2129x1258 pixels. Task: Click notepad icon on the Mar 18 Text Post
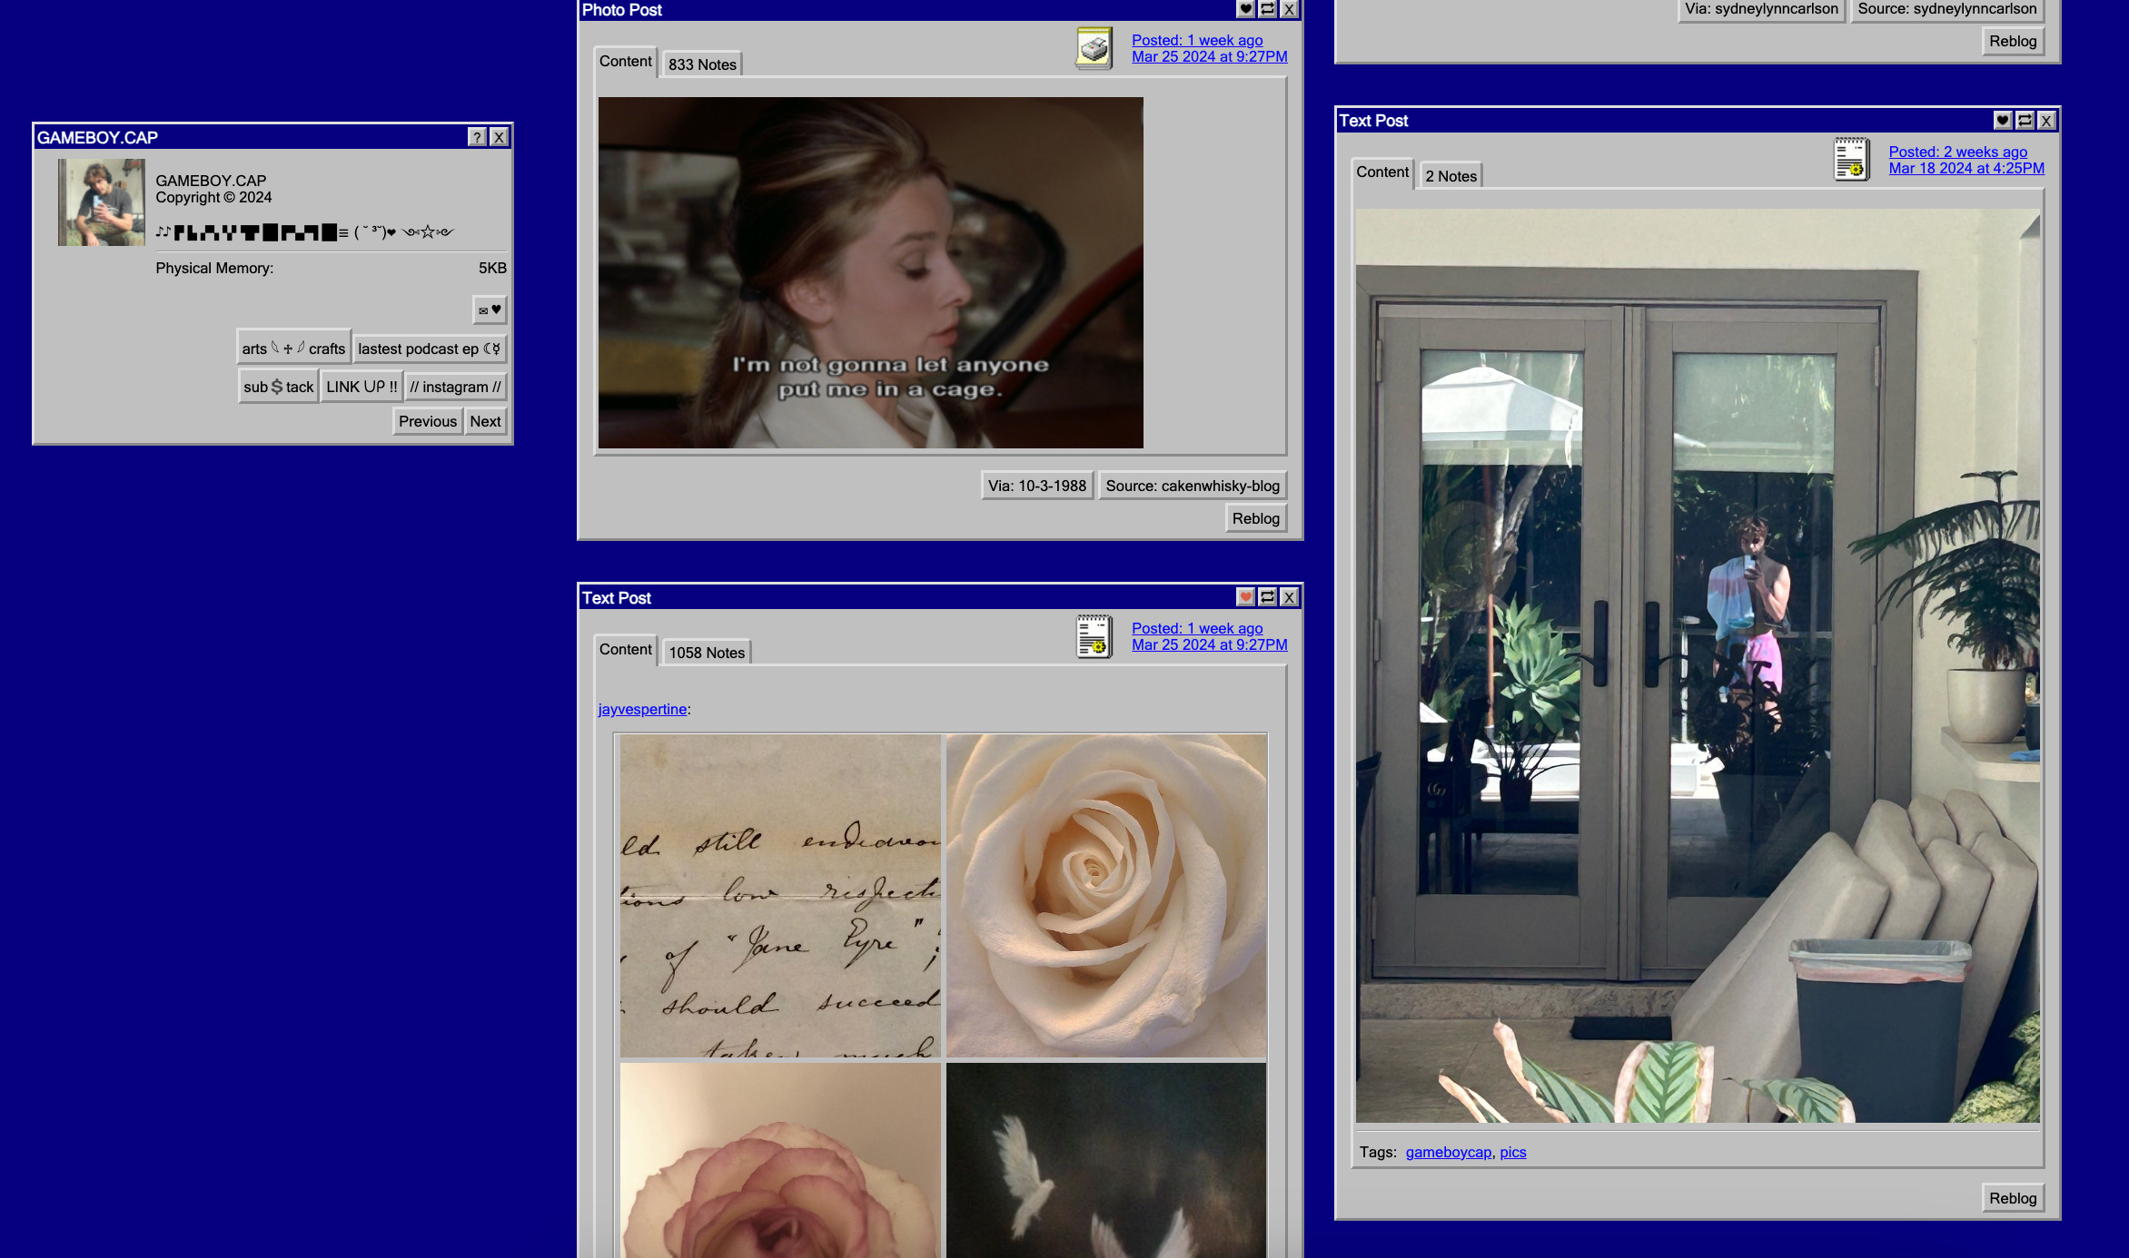[1851, 160]
